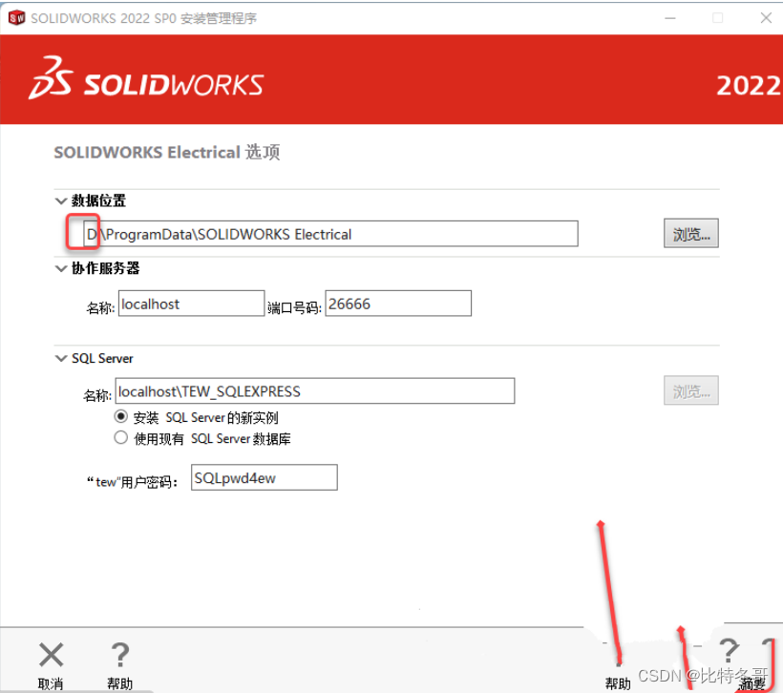Click the '2022' version text in banner

click(x=748, y=85)
